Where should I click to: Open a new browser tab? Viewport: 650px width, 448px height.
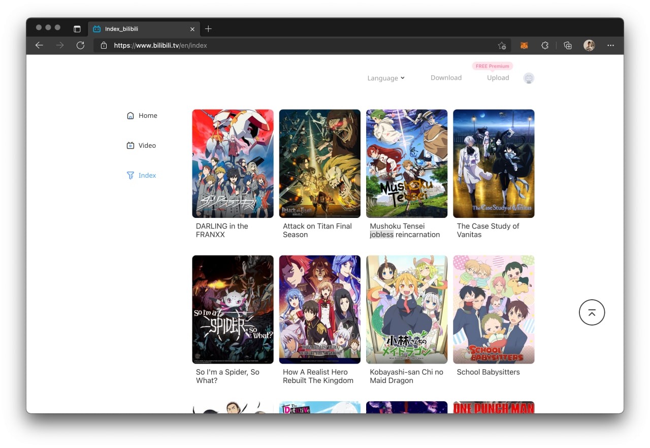[x=208, y=29]
